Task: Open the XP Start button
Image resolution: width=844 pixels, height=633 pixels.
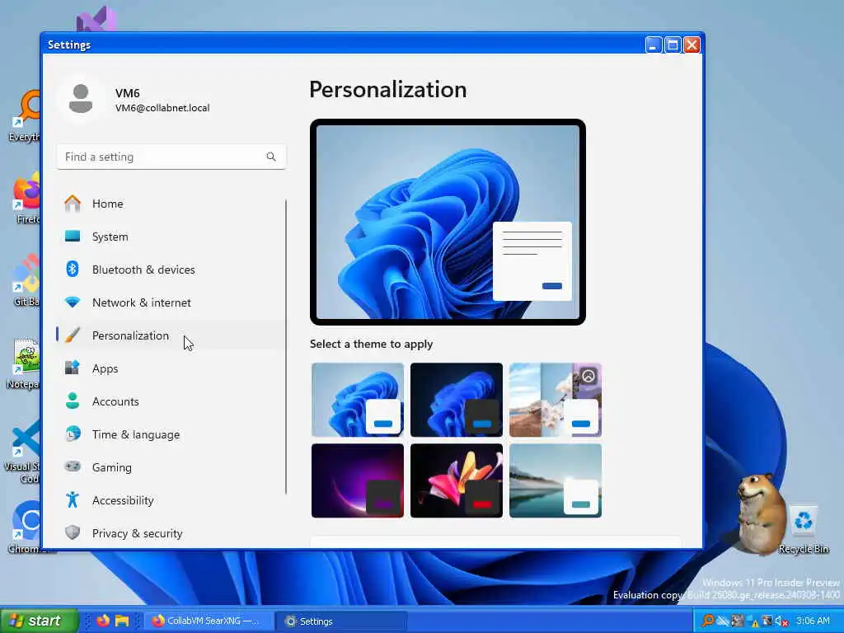Action: [x=39, y=621]
